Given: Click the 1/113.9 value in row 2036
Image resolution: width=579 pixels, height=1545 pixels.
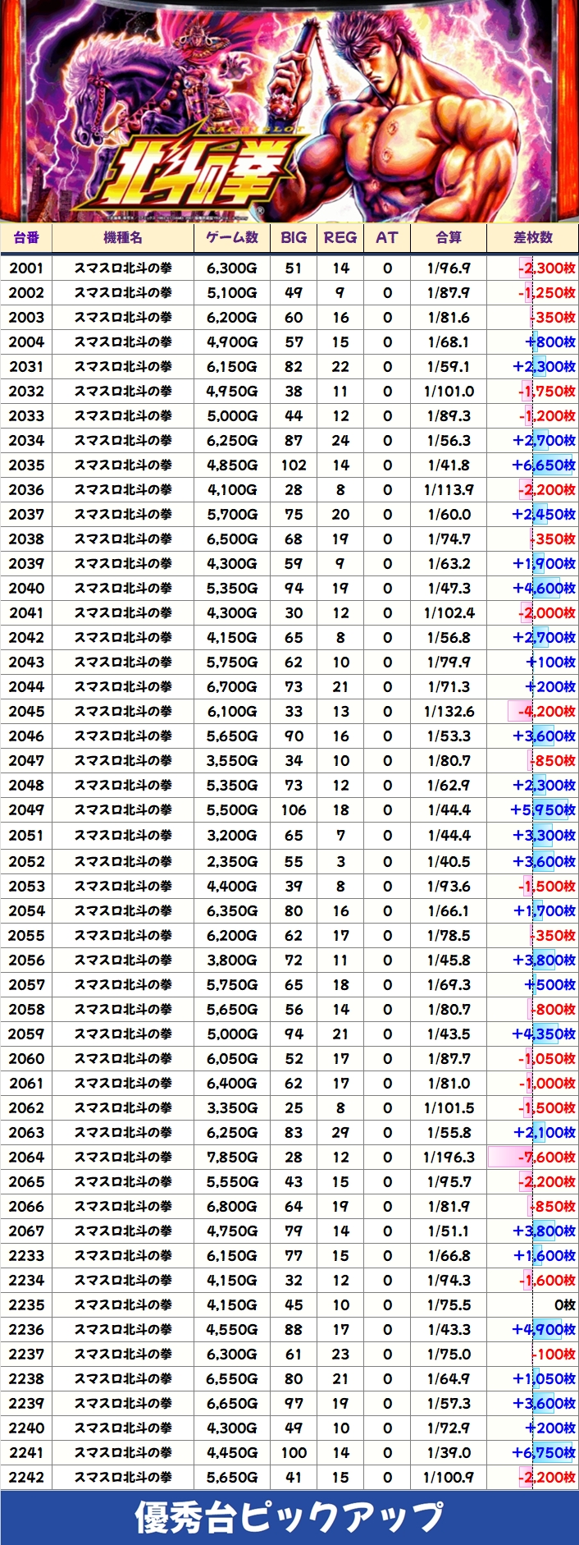Looking at the screenshot, I should (x=449, y=489).
